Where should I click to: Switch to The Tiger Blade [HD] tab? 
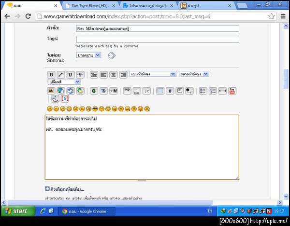pyautogui.click(x=90, y=6)
